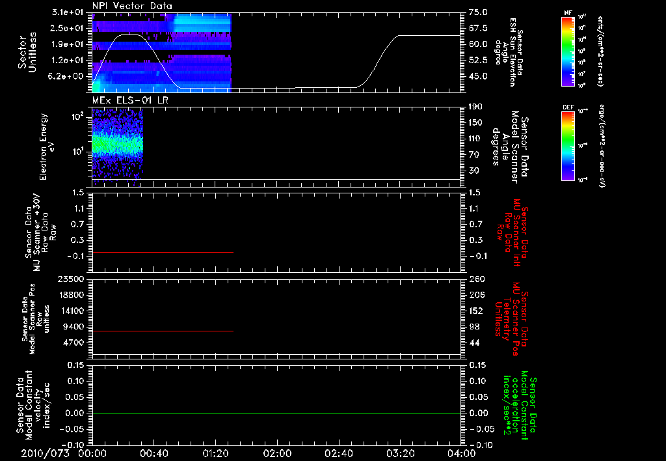Click the 02:00 time axis label
The image size is (666, 461).
277,453
